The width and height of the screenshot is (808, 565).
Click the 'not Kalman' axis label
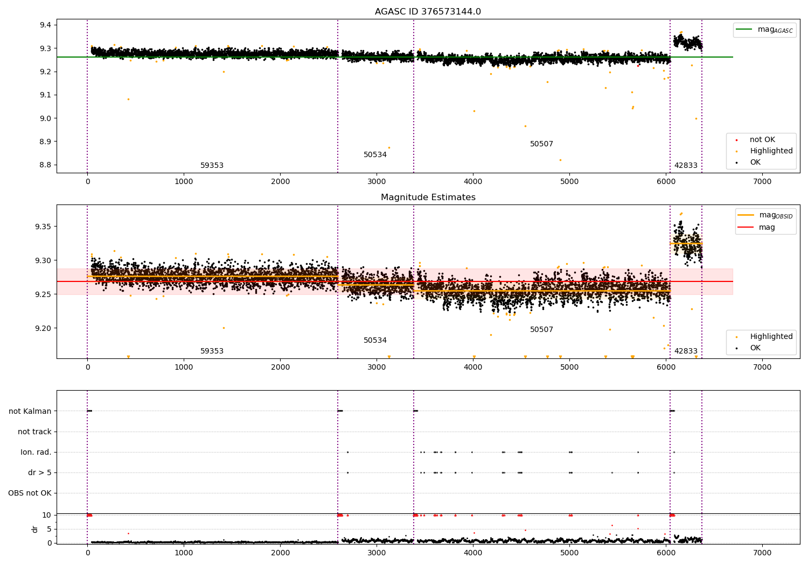(x=30, y=412)
